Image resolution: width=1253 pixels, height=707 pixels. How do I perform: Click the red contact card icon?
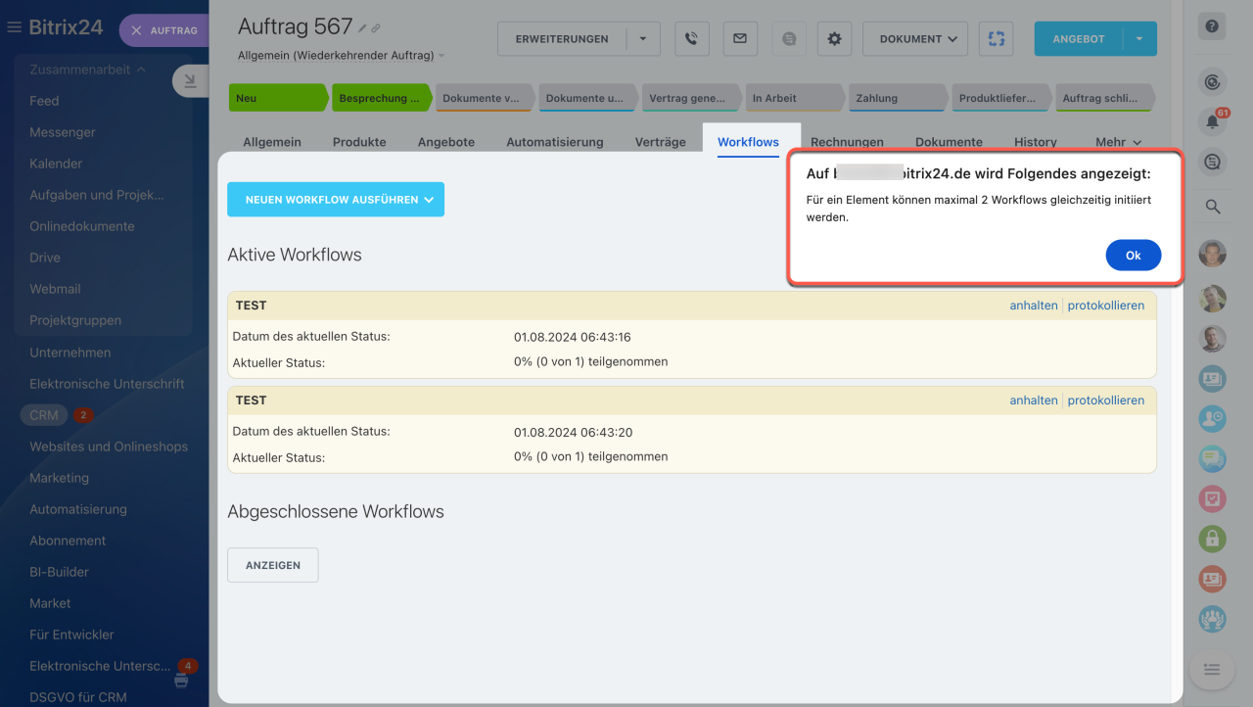click(x=1212, y=579)
